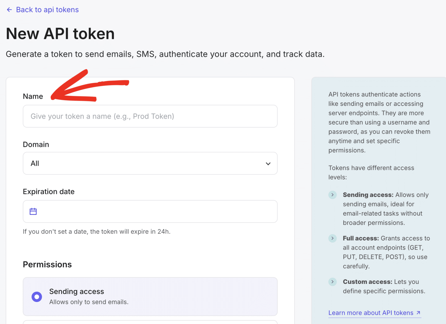The image size is (446, 324).
Task: Click the 'New API token' page heading
Action: click(x=60, y=34)
